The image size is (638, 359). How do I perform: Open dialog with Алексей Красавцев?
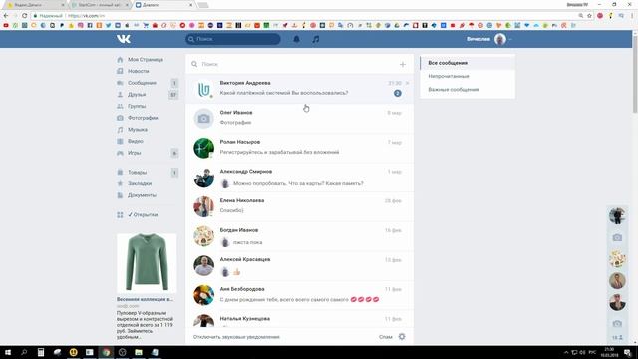tap(299, 265)
